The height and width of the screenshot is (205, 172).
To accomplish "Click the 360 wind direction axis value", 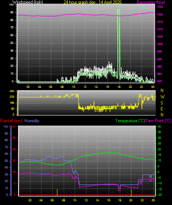I will (12, 91).
